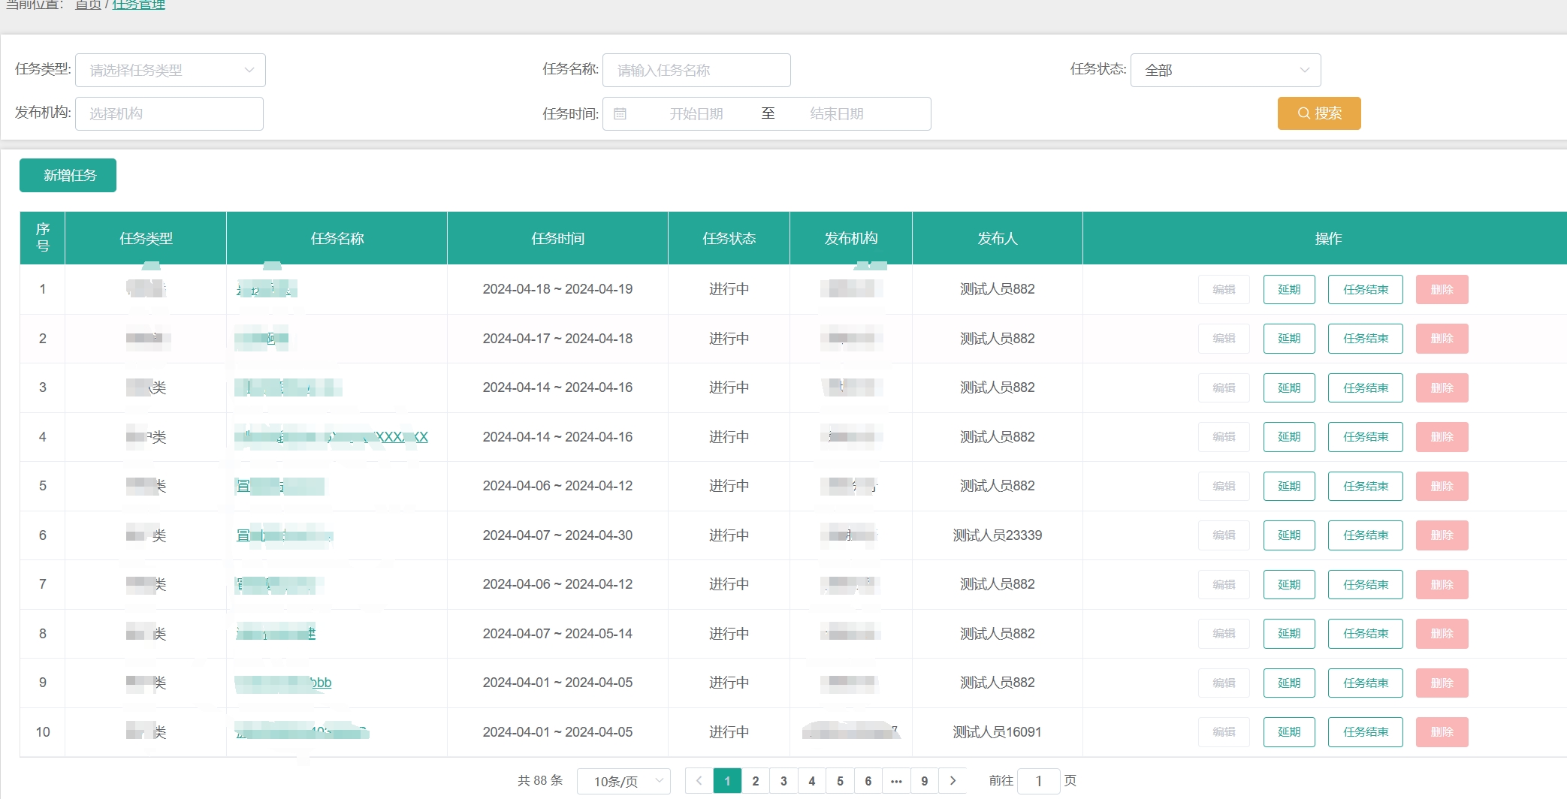Select page 4 in pagination
Viewport: 1567px width, 799px height.
pyautogui.click(x=812, y=781)
